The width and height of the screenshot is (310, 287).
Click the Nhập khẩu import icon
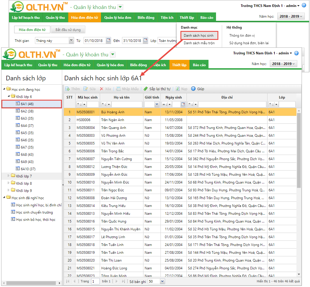(x=118, y=89)
